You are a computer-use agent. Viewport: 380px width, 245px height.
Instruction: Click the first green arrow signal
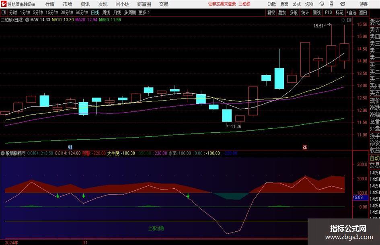(x=58, y=196)
